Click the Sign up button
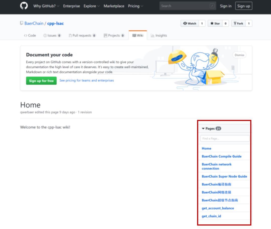Viewport: 271px width, 229px height. tap(243, 6)
